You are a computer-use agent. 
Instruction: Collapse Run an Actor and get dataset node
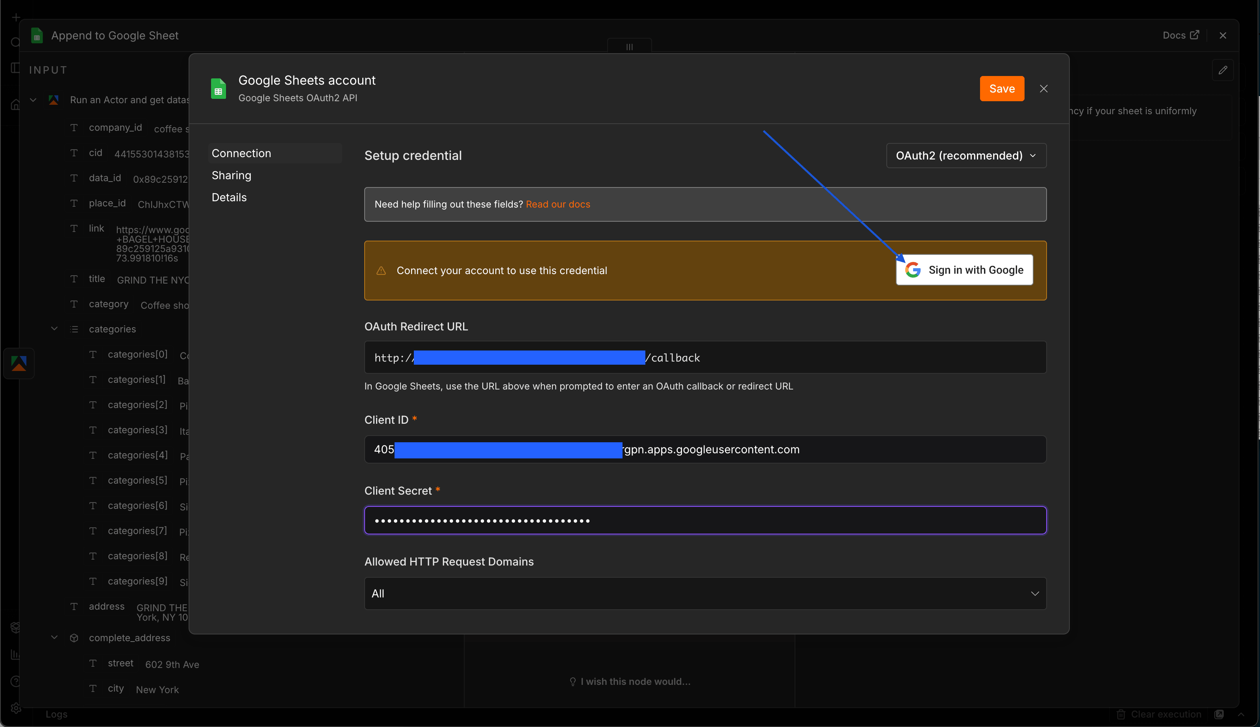tap(33, 100)
